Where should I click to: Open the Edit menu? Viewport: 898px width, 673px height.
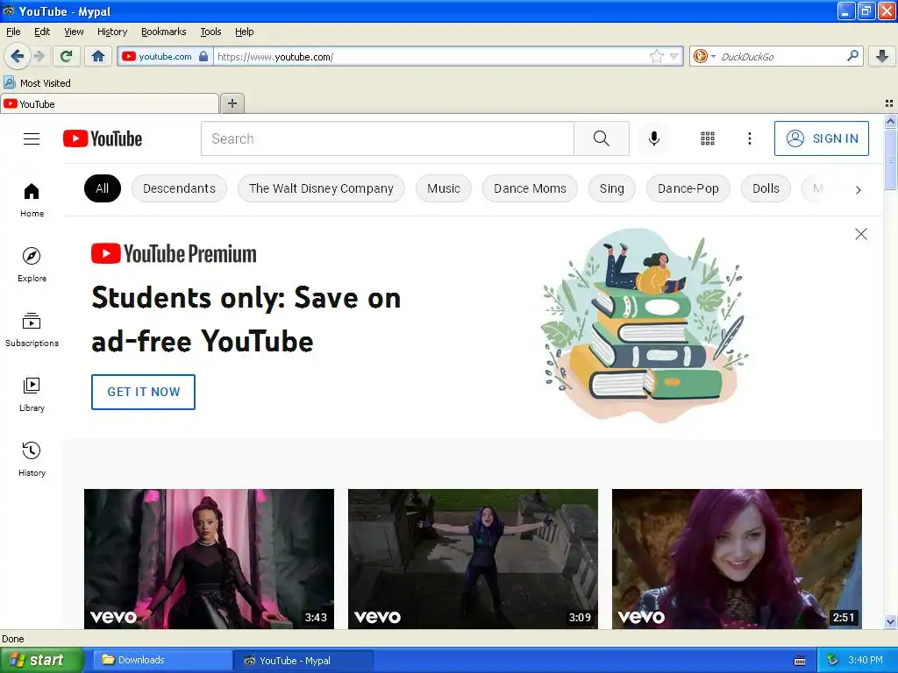pyautogui.click(x=42, y=32)
